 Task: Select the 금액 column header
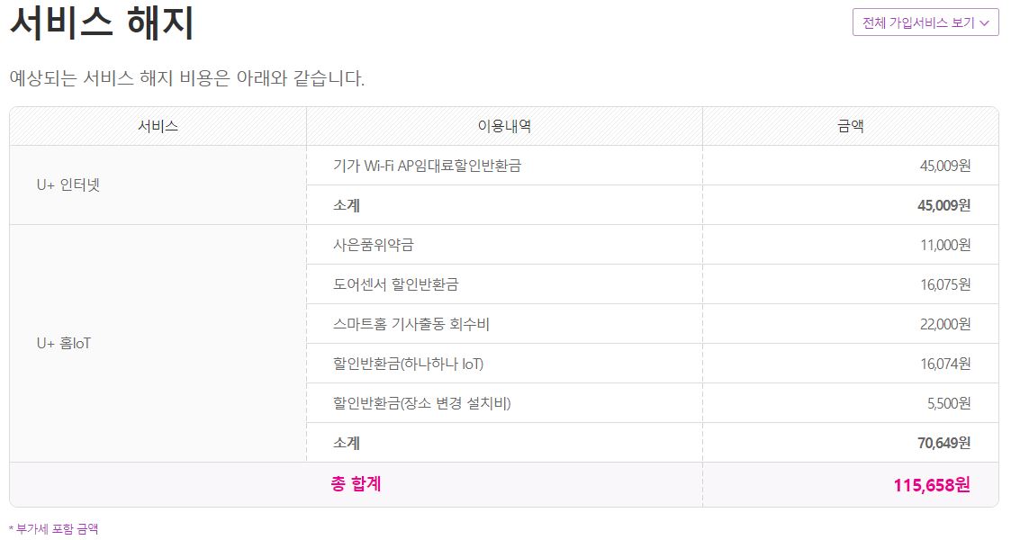[x=850, y=126]
